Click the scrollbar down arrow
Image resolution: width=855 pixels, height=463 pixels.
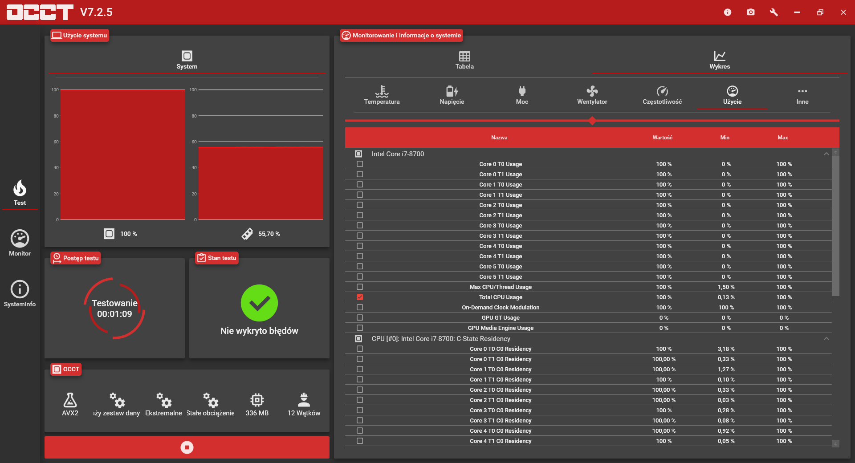836,443
